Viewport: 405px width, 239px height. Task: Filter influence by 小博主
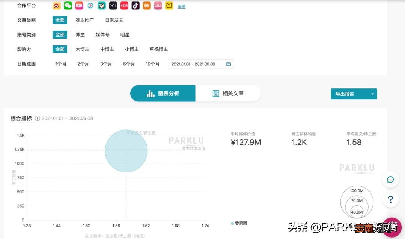pyautogui.click(x=132, y=49)
